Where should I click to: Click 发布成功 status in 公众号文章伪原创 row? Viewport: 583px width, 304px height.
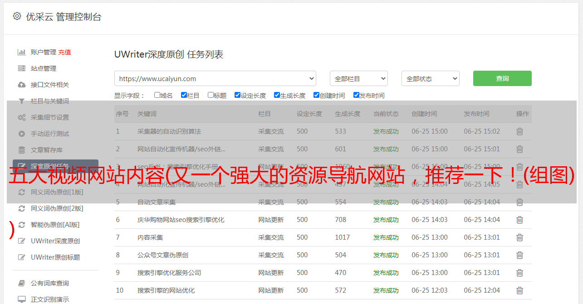point(386,255)
